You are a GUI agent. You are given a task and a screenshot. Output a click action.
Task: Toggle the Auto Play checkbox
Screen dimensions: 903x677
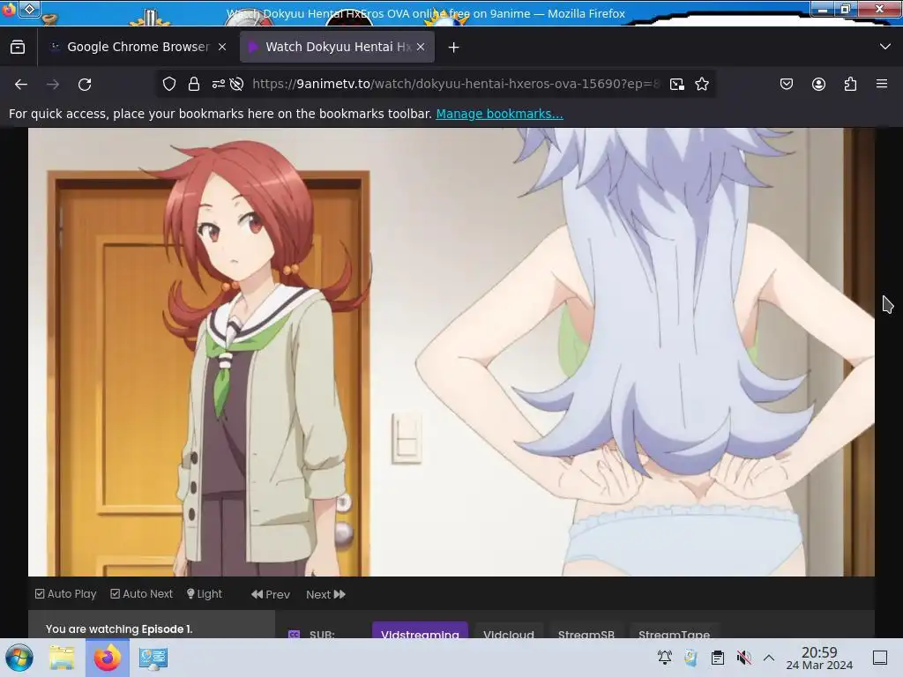(x=65, y=593)
